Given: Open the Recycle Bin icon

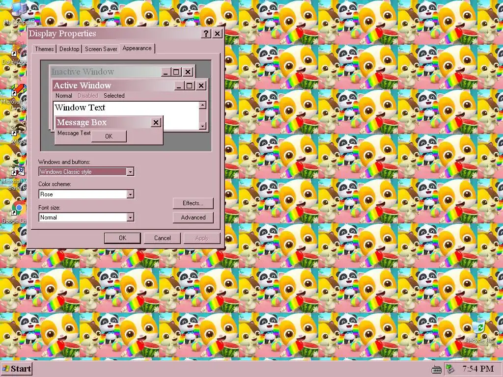Looking at the screenshot, I should click(479, 331).
